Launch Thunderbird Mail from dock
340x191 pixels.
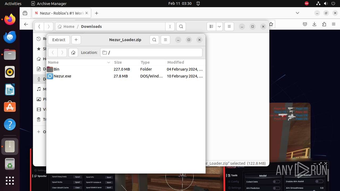(x=10, y=37)
